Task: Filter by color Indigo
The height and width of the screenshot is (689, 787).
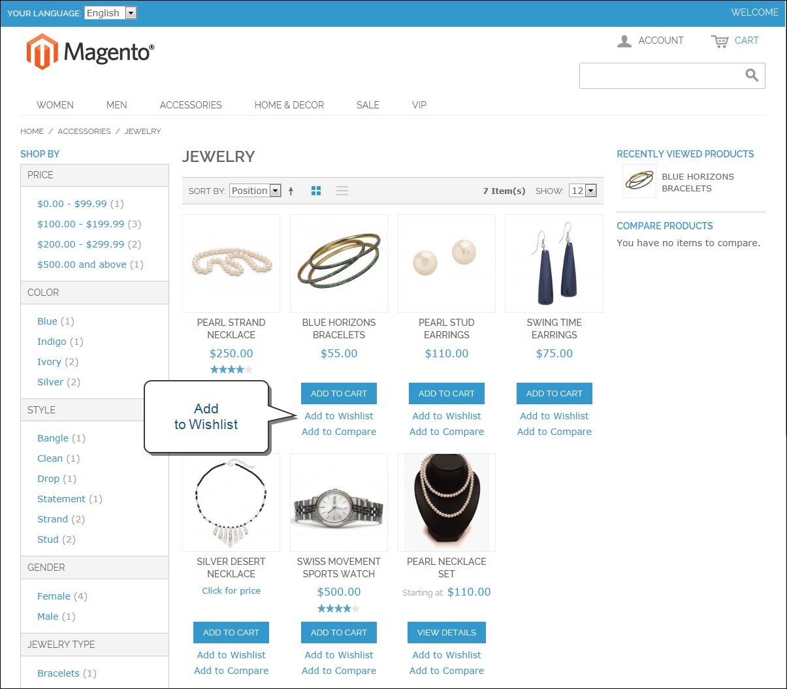Action: click(x=52, y=342)
